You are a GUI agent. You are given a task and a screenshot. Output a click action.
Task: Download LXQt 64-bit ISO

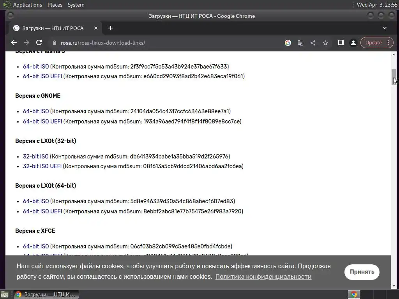[x=36, y=201]
